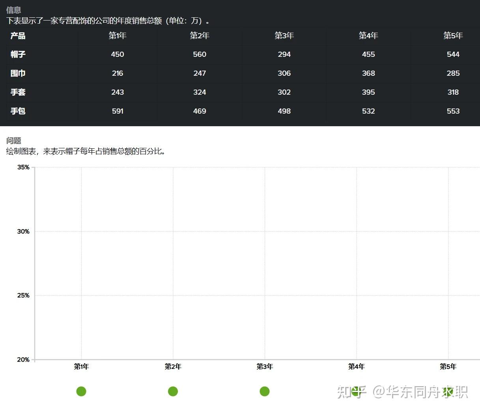The image size is (480, 411).
Task: Select the green marker below 第4年
Action: (356, 391)
